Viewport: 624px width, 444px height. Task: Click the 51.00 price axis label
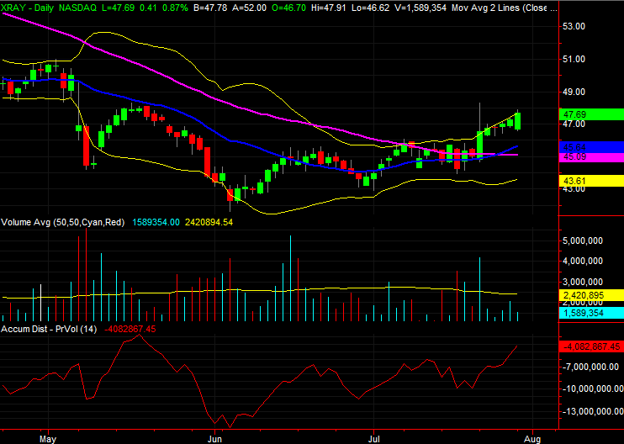pyautogui.click(x=574, y=59)
